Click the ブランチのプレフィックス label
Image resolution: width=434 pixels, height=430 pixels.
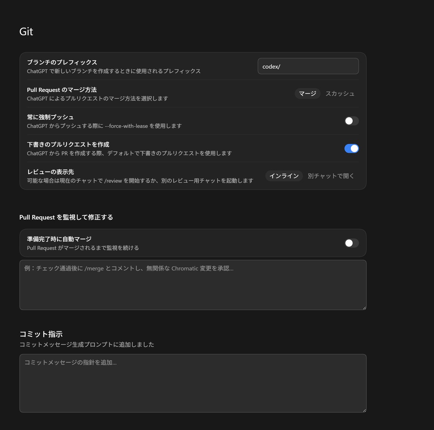pyautogui.click(x=62, y=62)
